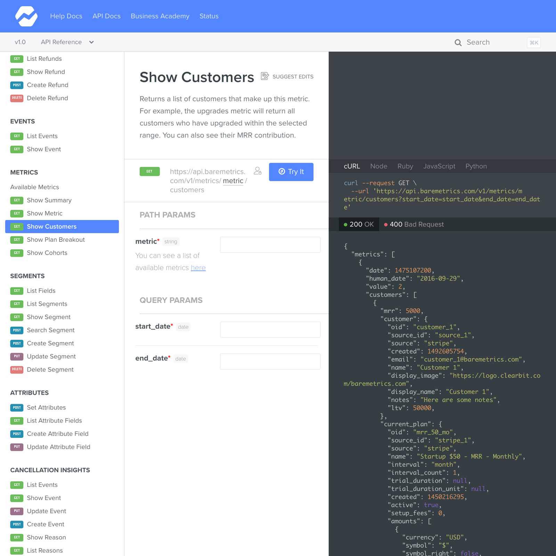Click the DELETE badge beside Delete Segment
This screenshot has width=556, height=556.
coord(17,369)
